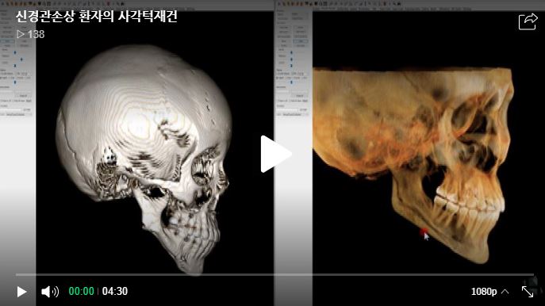This screenshot has height=306, width=545.
Task: Open the 1080p quality selector
Action: [x=484, y=292]
